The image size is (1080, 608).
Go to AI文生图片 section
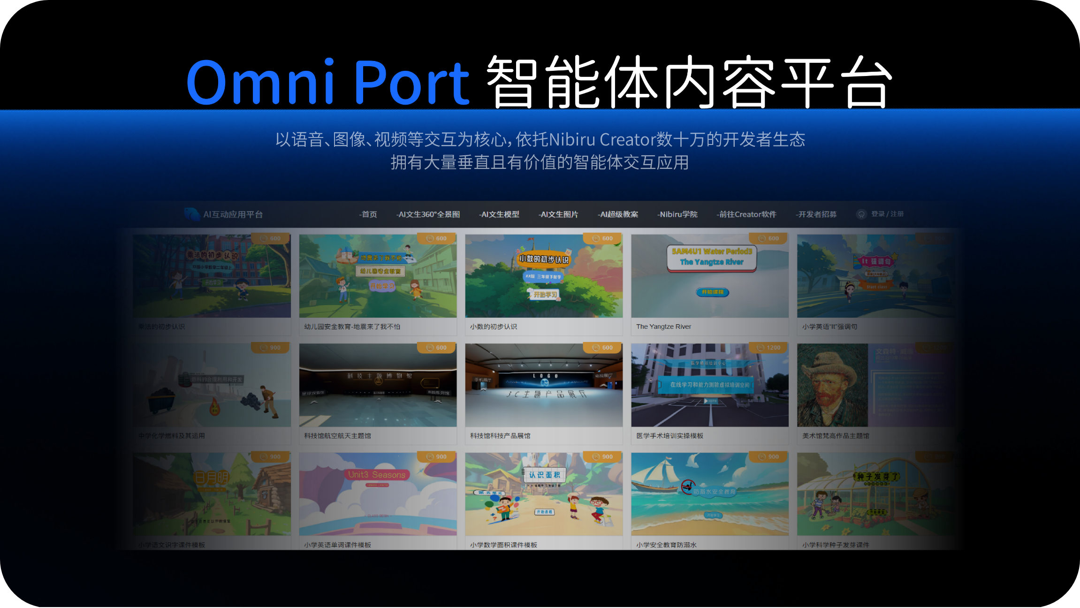(558, 214)
